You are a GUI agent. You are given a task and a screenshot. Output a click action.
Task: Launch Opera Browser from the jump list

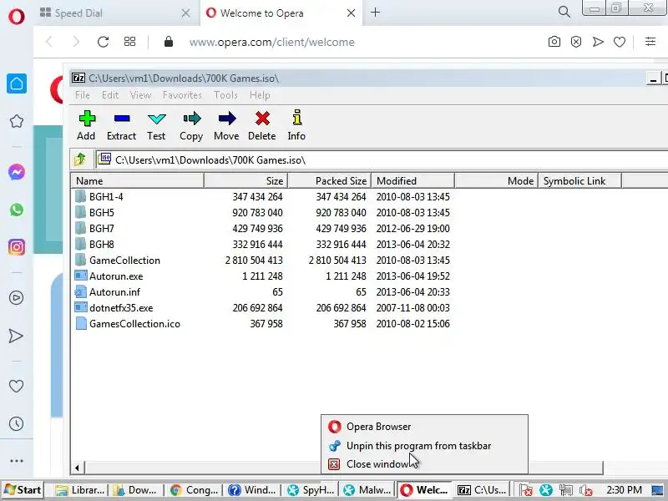[424, 427]
